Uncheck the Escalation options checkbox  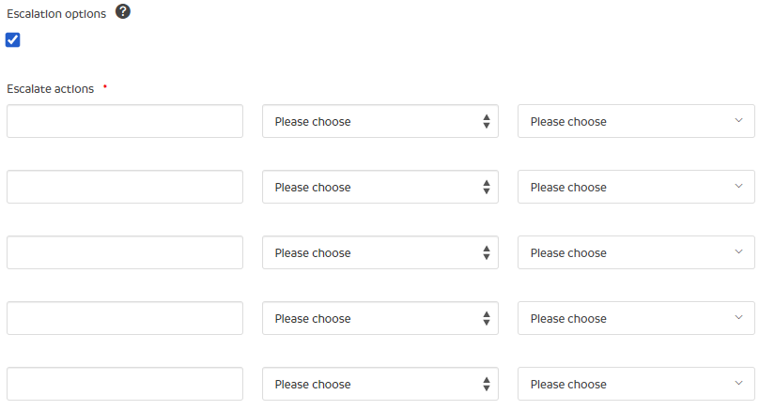13,39
